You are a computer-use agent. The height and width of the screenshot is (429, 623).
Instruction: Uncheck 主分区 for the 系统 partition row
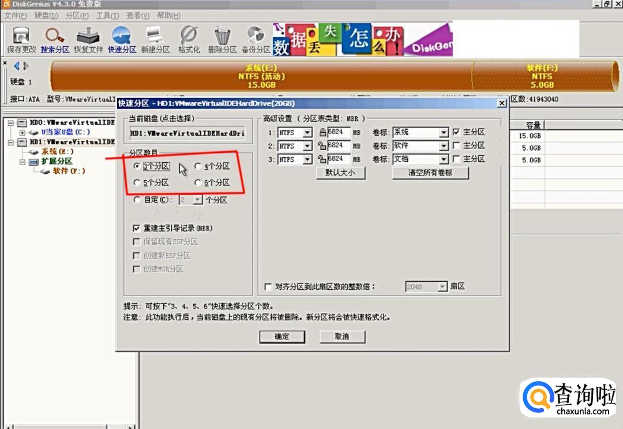(456, 132)
